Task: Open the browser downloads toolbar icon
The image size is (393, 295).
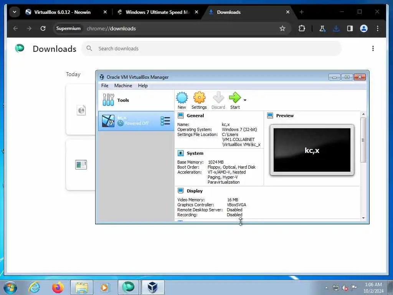Action: pos(336,28)
